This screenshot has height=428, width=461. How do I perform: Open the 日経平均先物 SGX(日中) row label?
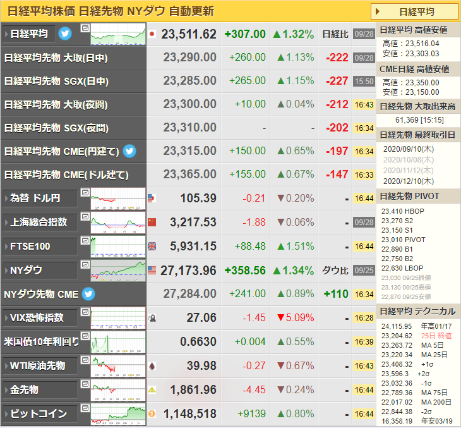[56, 81]
